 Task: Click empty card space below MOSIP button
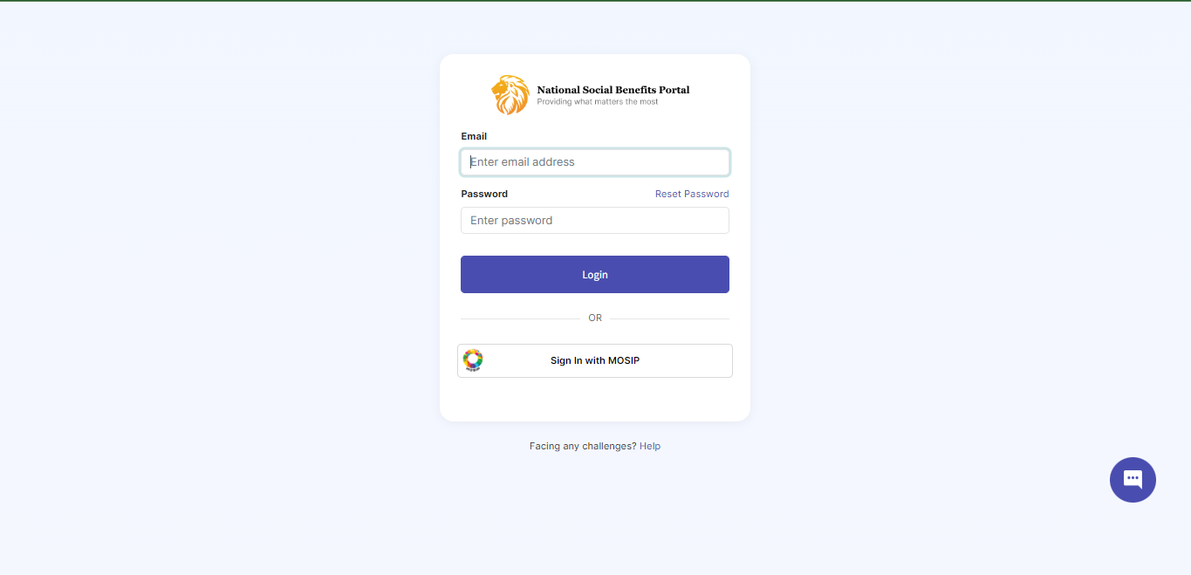595,400
